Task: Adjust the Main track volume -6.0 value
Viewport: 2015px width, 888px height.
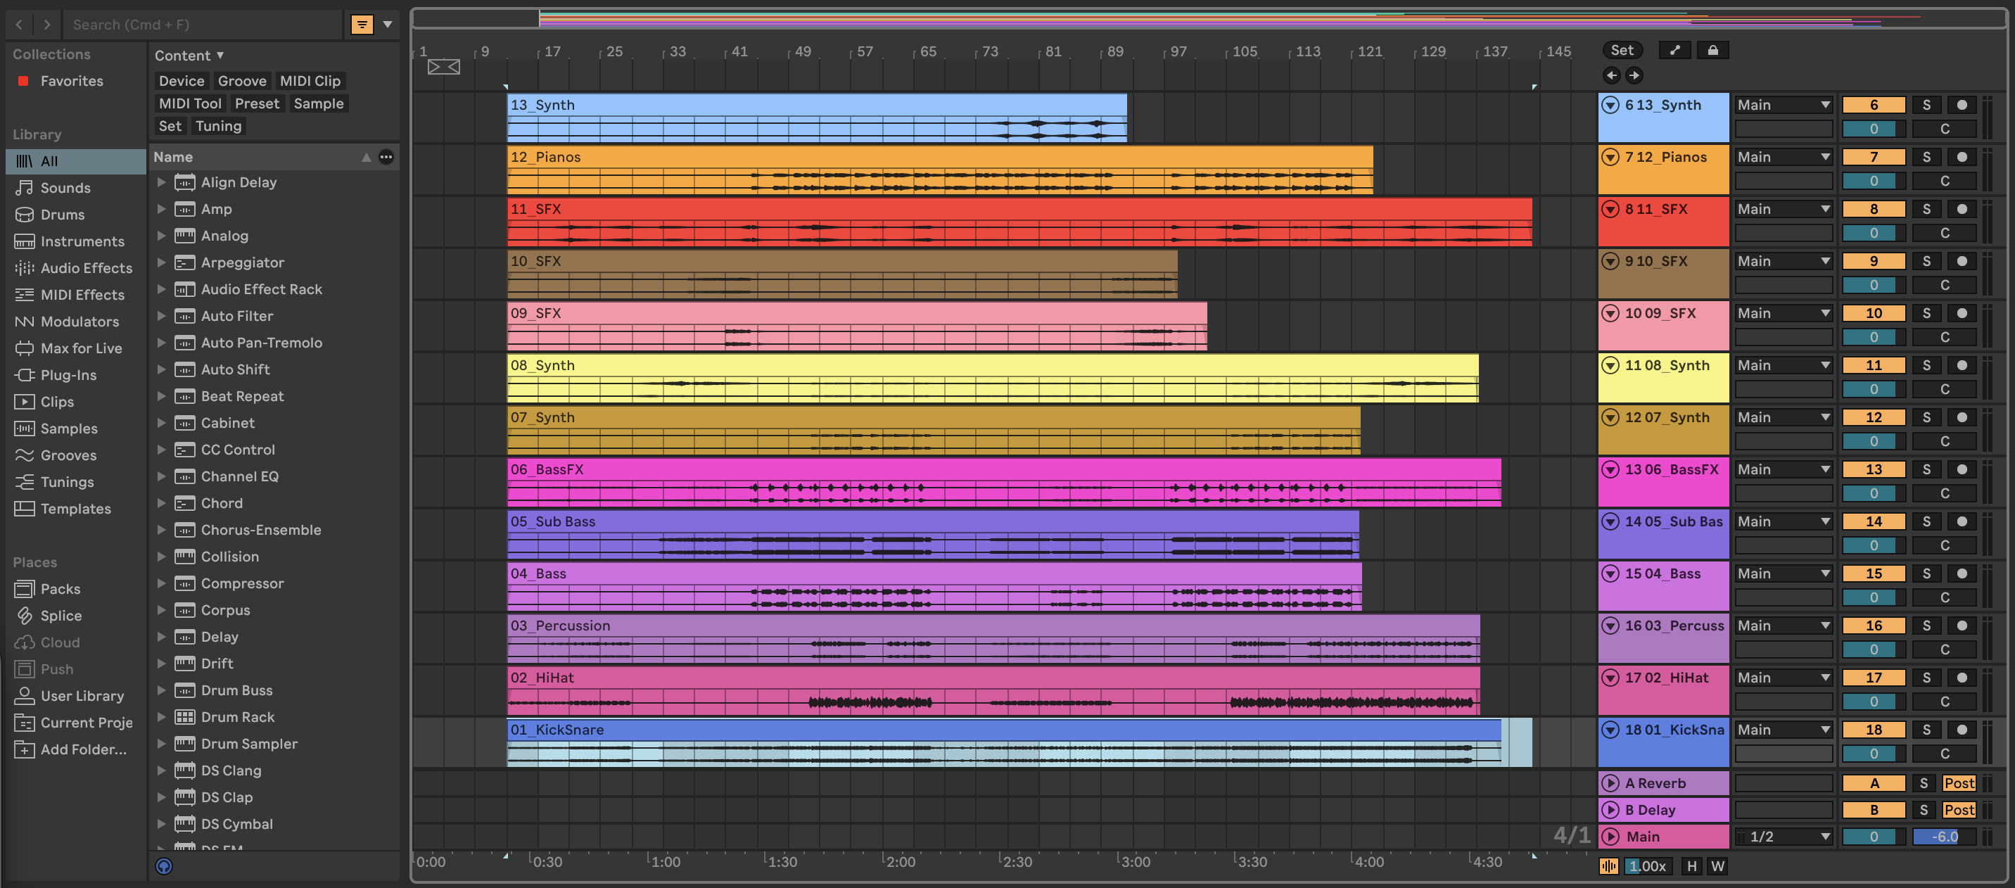Action: [x=1944, y=837]
